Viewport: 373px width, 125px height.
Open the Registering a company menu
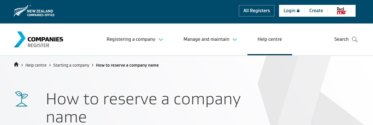(131, 39)
